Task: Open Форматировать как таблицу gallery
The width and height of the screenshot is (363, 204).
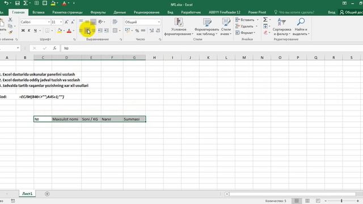Action: point(206,27)
